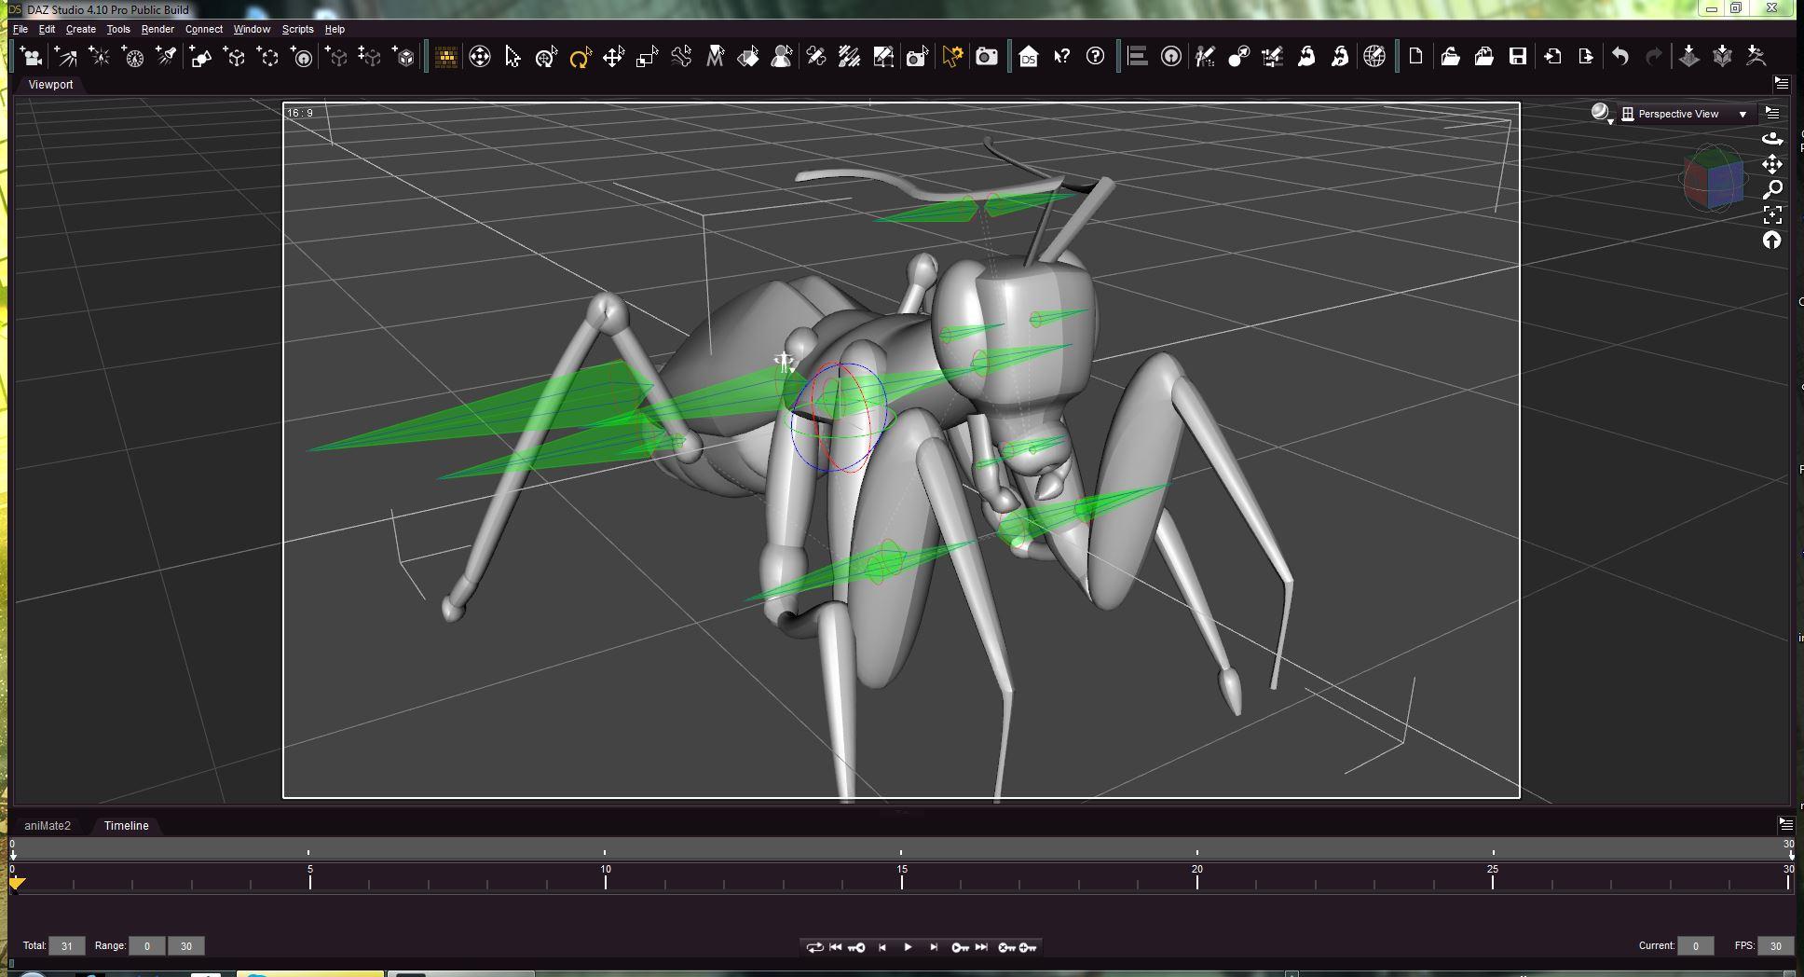
Task: Open the Viewport pane options menu
Action: coord(1782,84)
